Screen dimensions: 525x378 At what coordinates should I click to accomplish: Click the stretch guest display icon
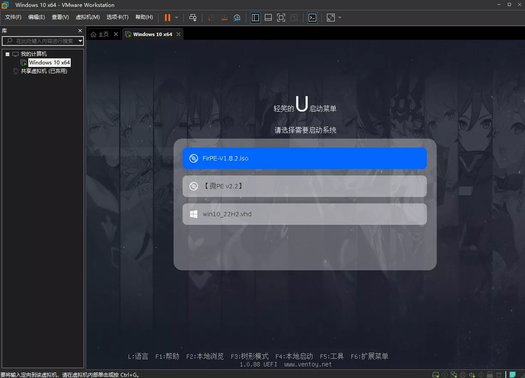331,18
